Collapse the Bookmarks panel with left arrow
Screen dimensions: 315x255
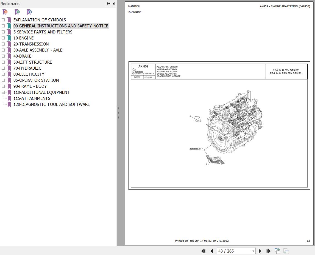[114, 4]
